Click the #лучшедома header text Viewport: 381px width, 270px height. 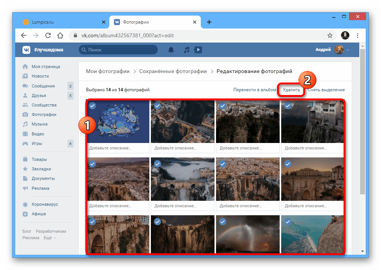(49, 50)
